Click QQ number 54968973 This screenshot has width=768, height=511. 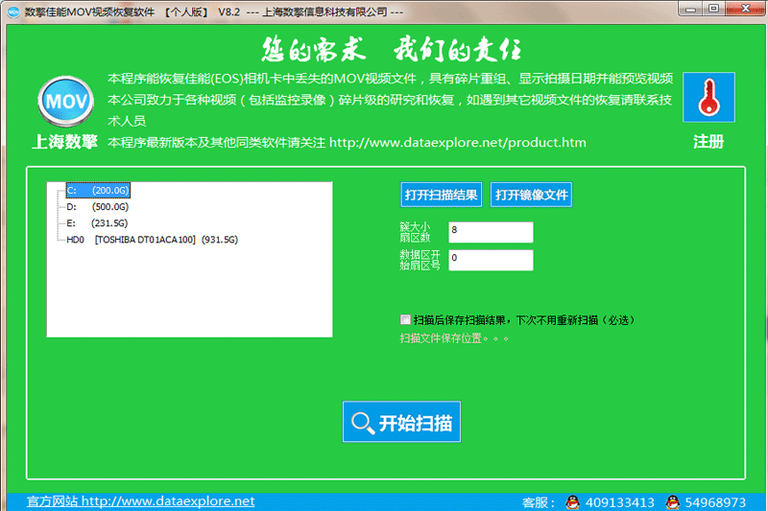click(715, 502)
